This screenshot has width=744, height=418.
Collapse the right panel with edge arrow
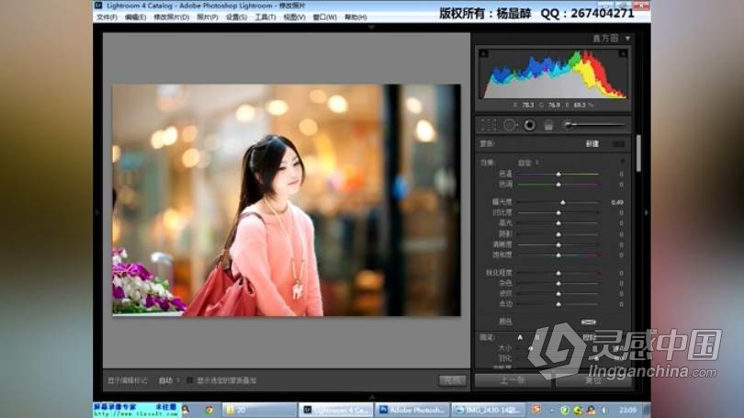click(647, 212)
